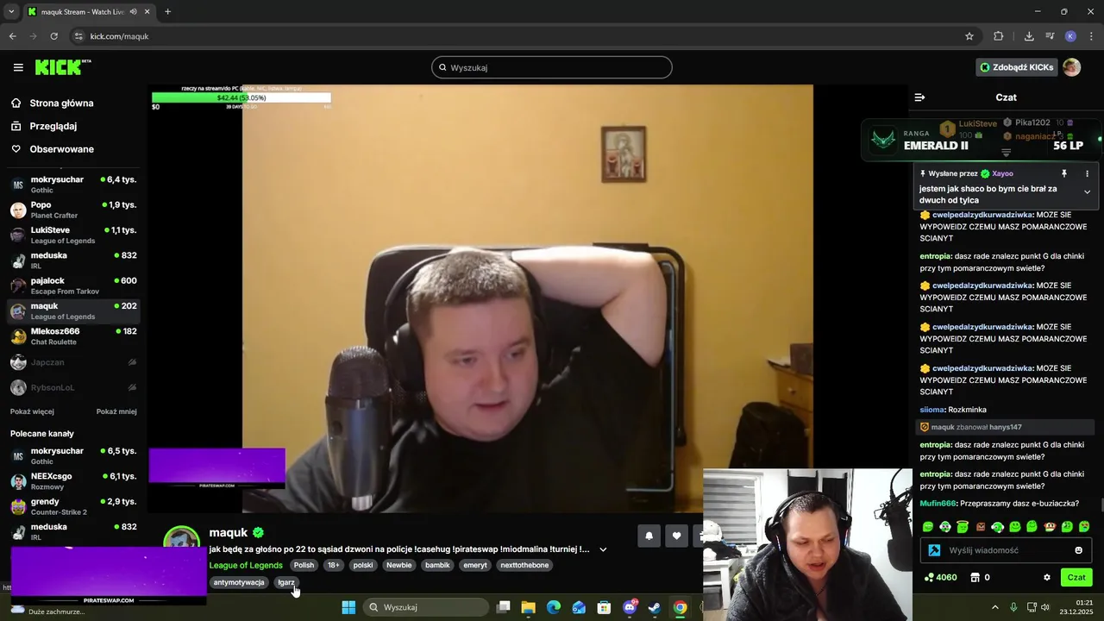Collapse the chat panel icon

[x=919, y=97]
